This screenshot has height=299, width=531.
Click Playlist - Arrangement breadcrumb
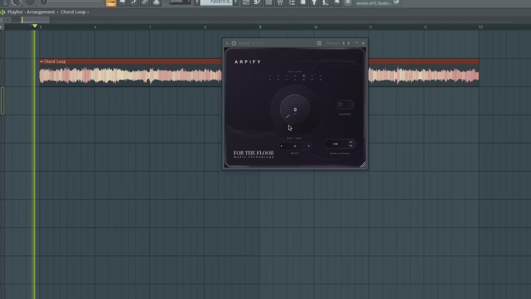click(x=31, y=12)
